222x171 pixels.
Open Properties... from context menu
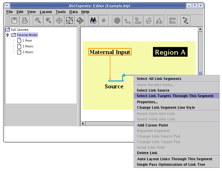(147, 102)
